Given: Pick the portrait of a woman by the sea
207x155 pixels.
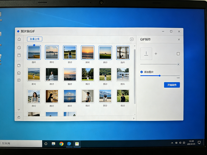Looking at the screenshot, I should pos(34,96).
